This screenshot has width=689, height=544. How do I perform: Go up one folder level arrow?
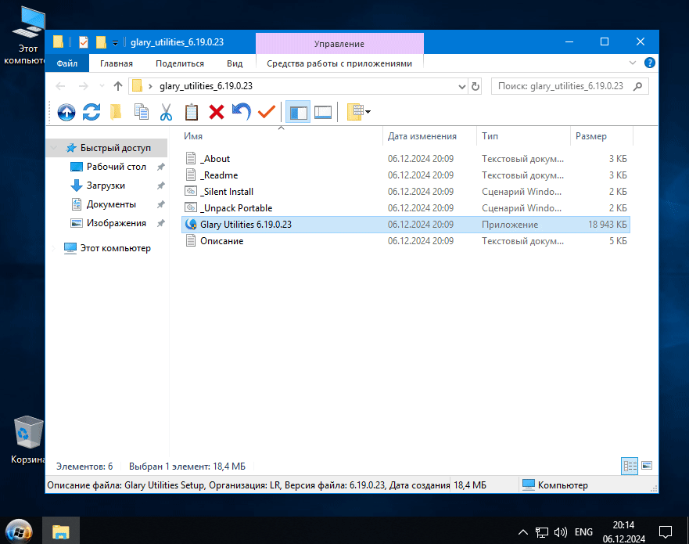click(x=118, y=86)
